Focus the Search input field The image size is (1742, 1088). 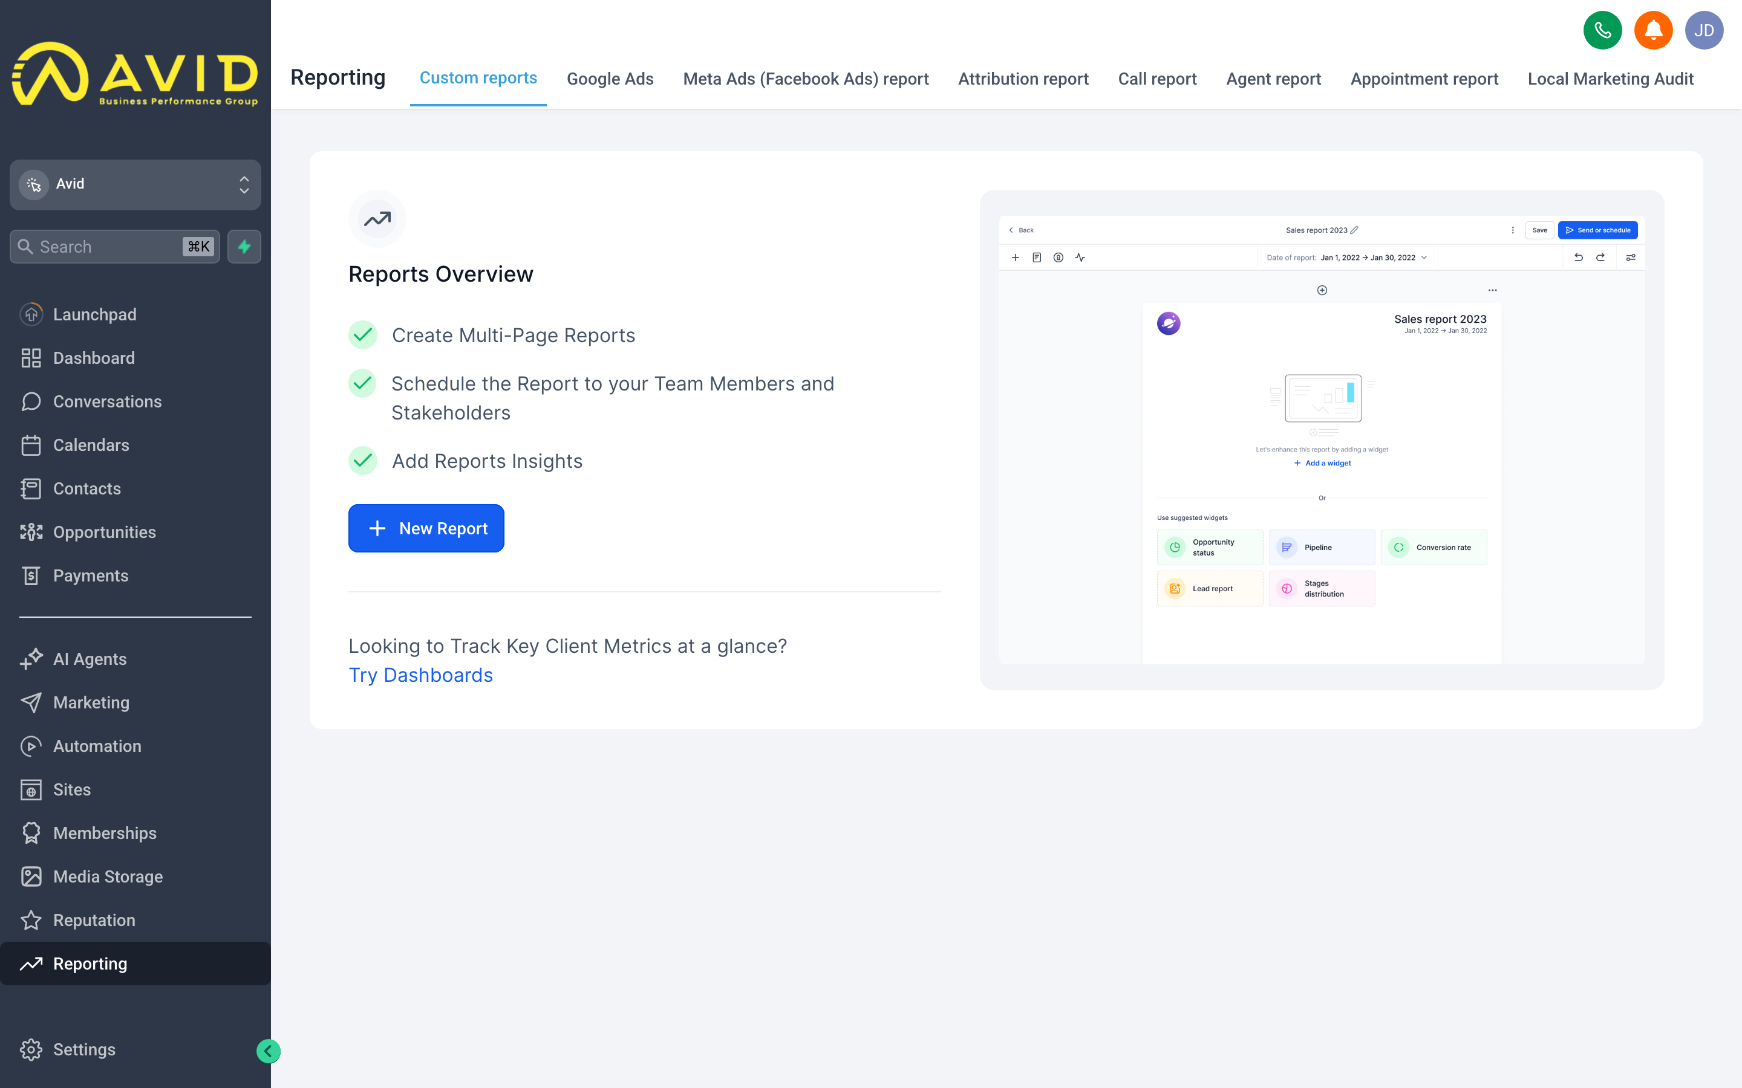(114, 247)
